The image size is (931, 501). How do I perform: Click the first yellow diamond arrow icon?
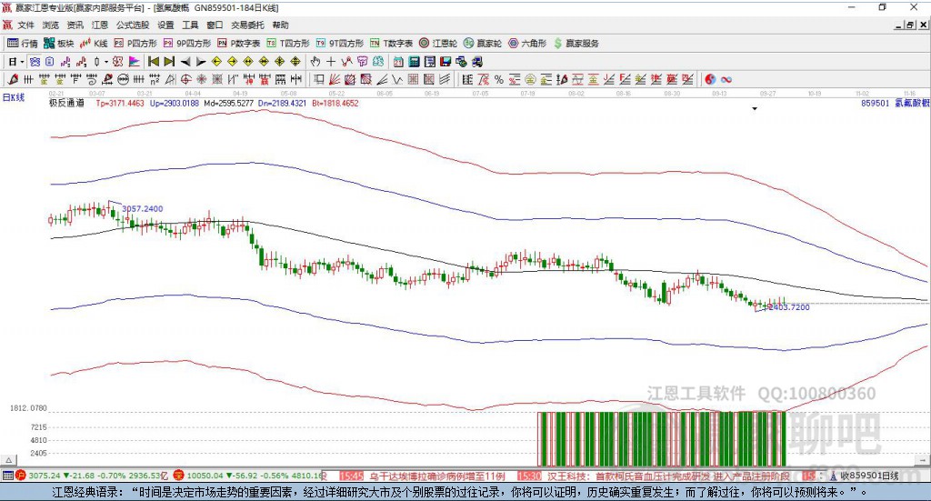(216, 62)
